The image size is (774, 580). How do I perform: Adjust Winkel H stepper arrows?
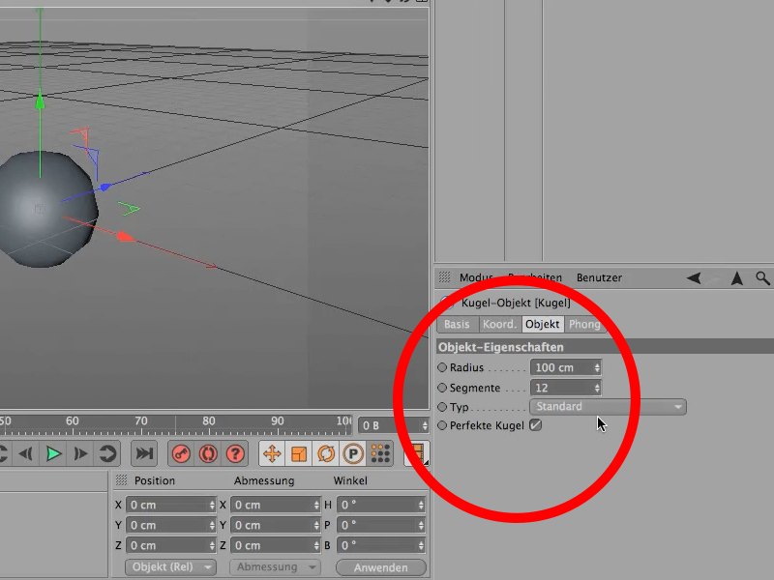tap(421, 505)
